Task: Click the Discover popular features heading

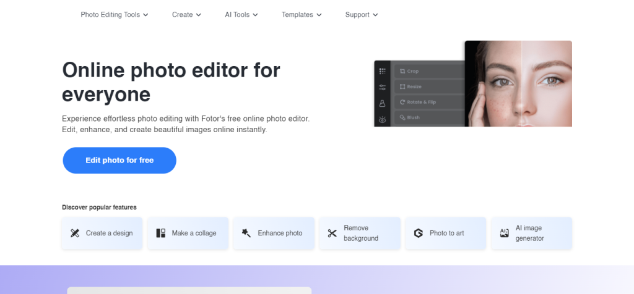Action: point(99,208)
